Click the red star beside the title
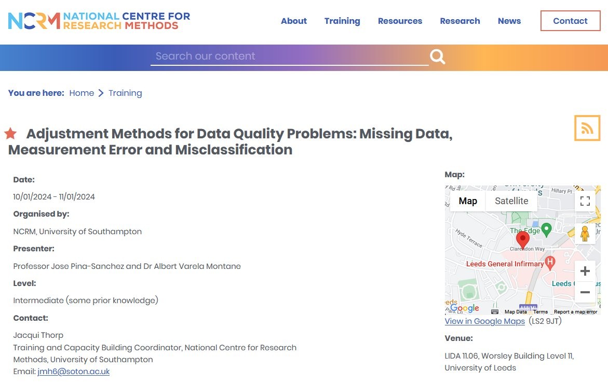The image size is (608, 385). click(10, 134)
